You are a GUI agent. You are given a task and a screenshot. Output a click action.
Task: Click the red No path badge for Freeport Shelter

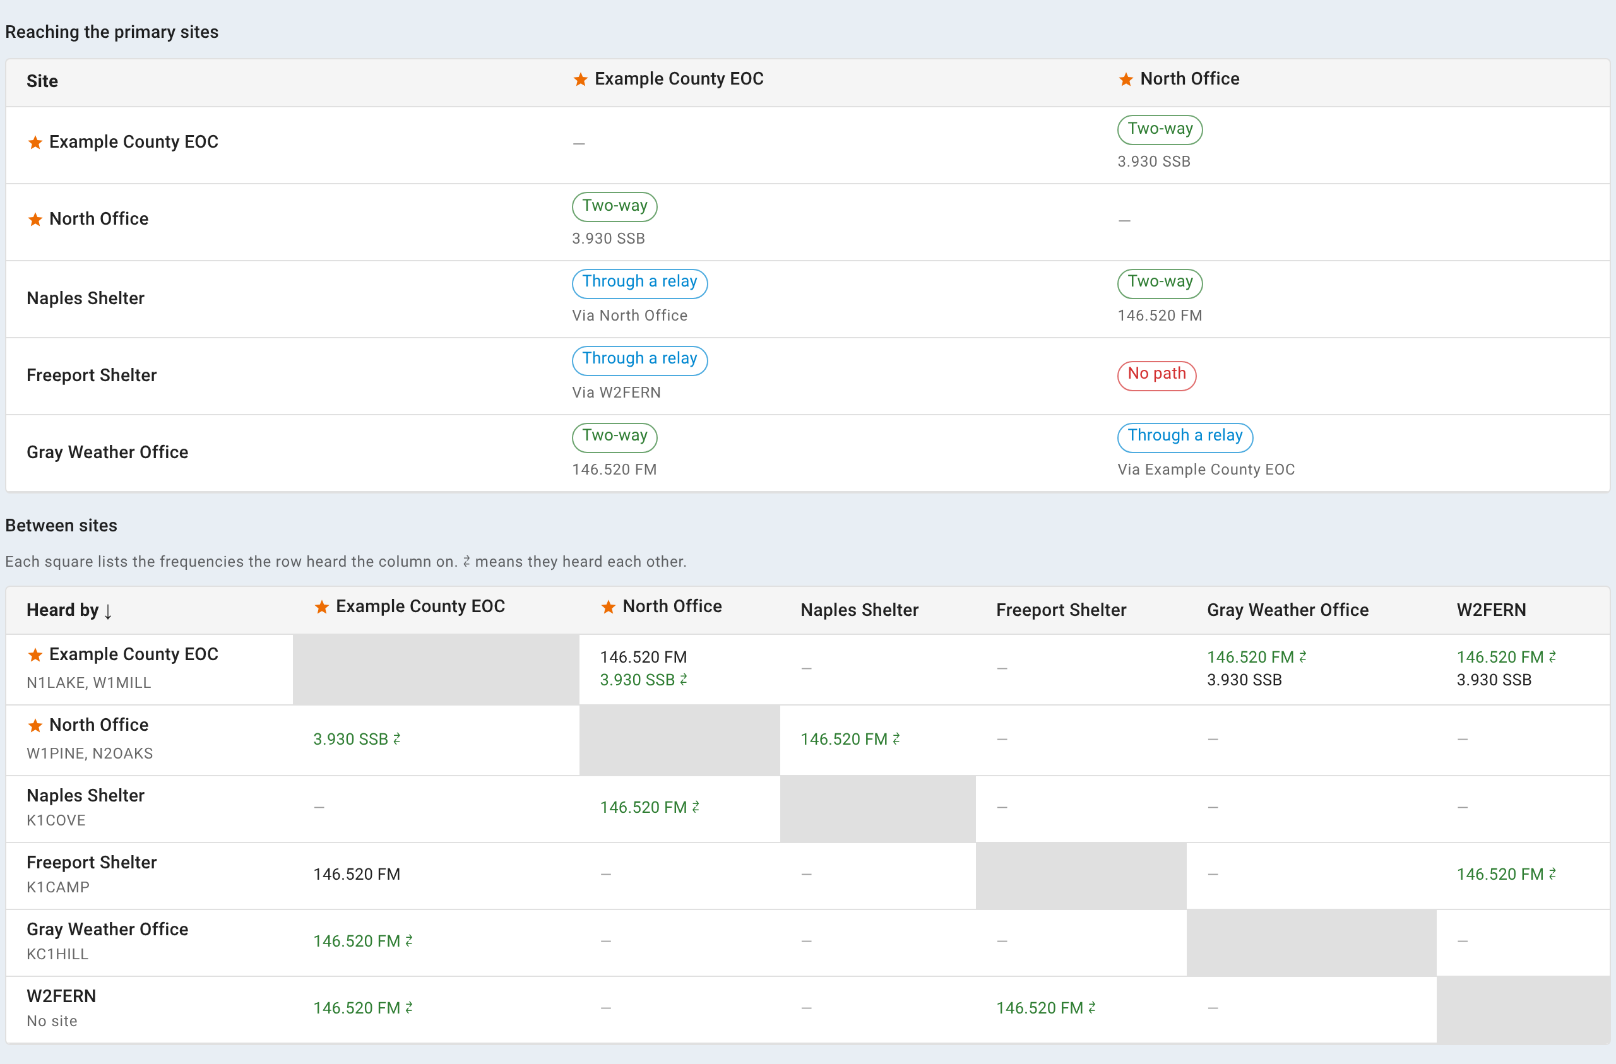1156,375
